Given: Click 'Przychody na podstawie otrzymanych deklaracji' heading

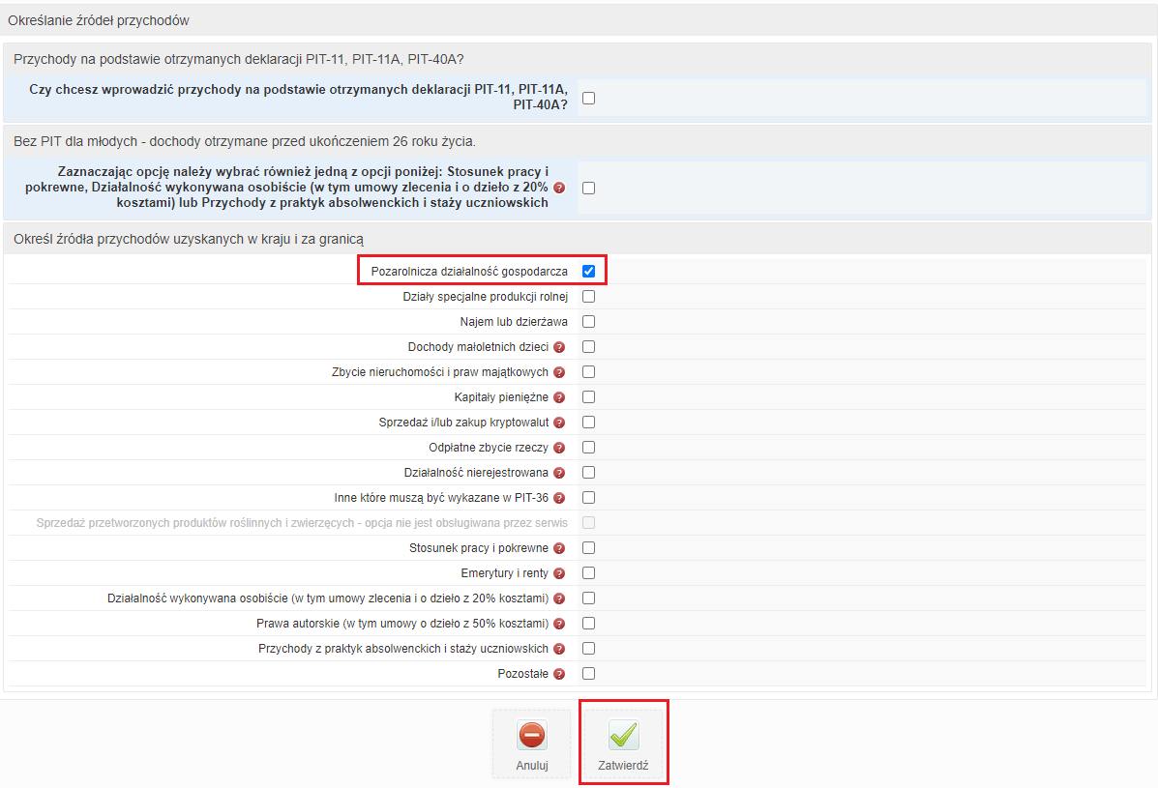Looking at the screenshot, I should 239,59.
